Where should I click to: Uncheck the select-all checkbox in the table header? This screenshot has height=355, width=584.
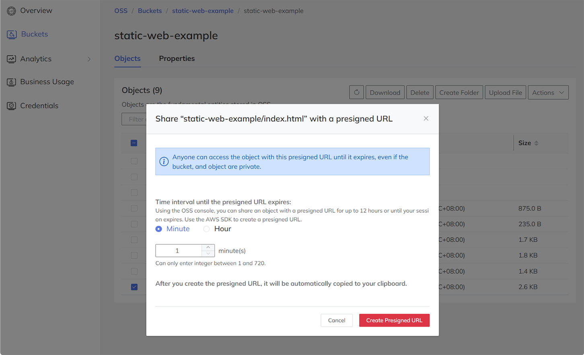point(134,143)
